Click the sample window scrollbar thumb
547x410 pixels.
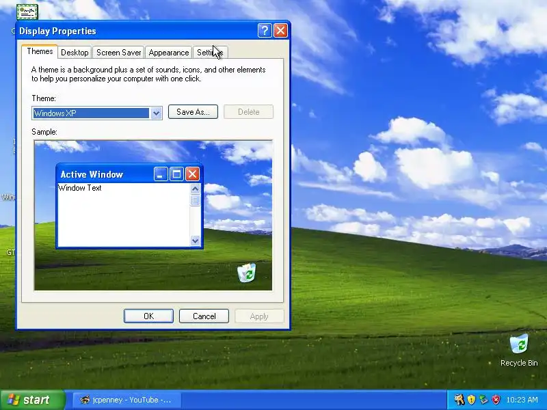[195, 200]
